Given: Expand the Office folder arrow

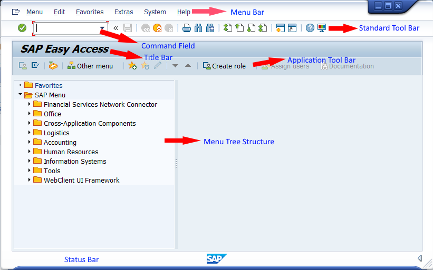Looking at the screenshot, I should 30,113.
